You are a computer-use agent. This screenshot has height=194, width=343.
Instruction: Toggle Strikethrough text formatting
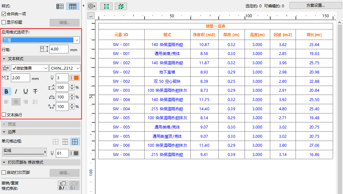[35, 91]
